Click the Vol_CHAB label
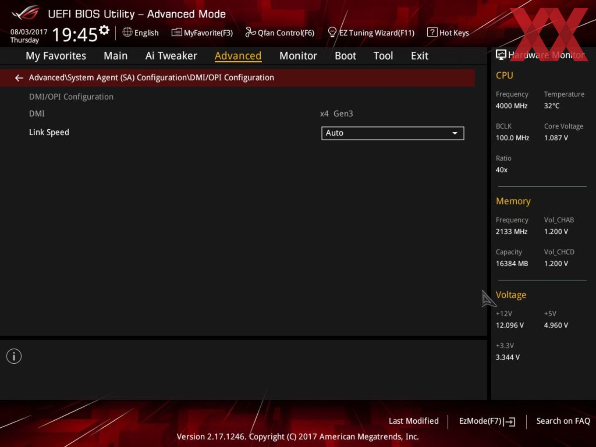 [x=559, y=220]
